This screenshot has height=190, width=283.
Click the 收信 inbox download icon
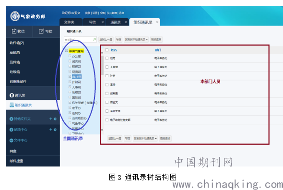[x=14, y=31]
